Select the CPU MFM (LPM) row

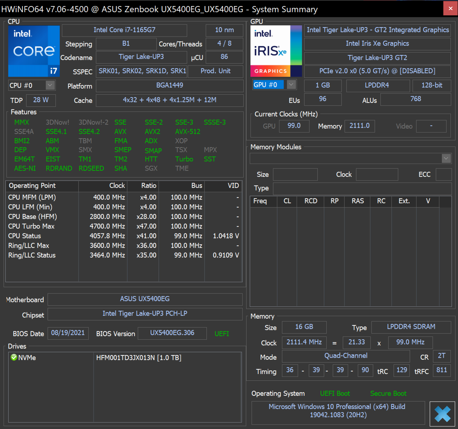tap(124, 197)
